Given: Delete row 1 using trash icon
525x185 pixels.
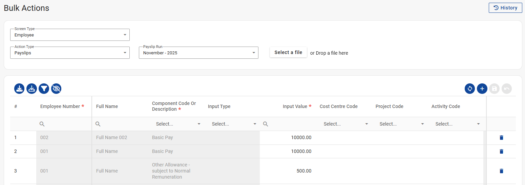Looking at the screenshot, I should [501, 138].
